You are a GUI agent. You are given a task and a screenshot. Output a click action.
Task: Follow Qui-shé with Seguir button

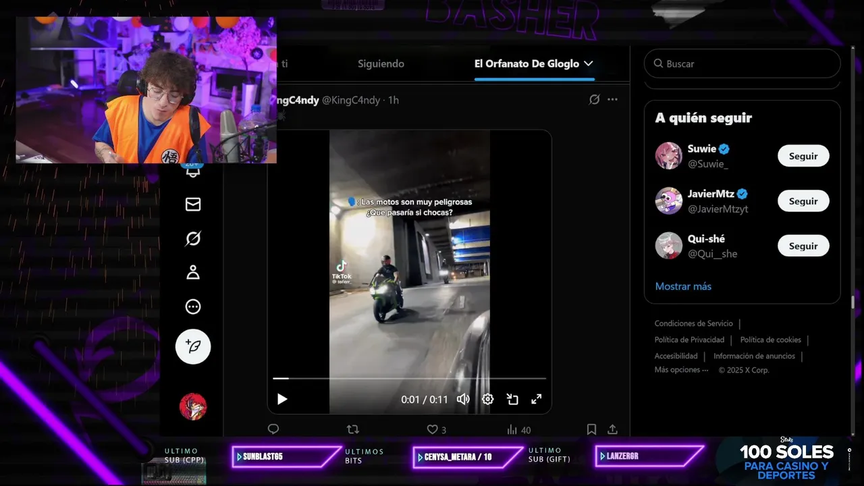pos(803,246)
